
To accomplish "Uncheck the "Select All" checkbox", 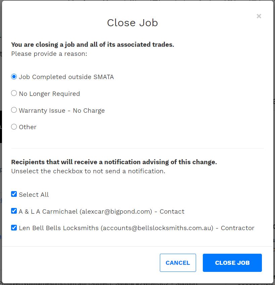I will [x=14, y=194].
